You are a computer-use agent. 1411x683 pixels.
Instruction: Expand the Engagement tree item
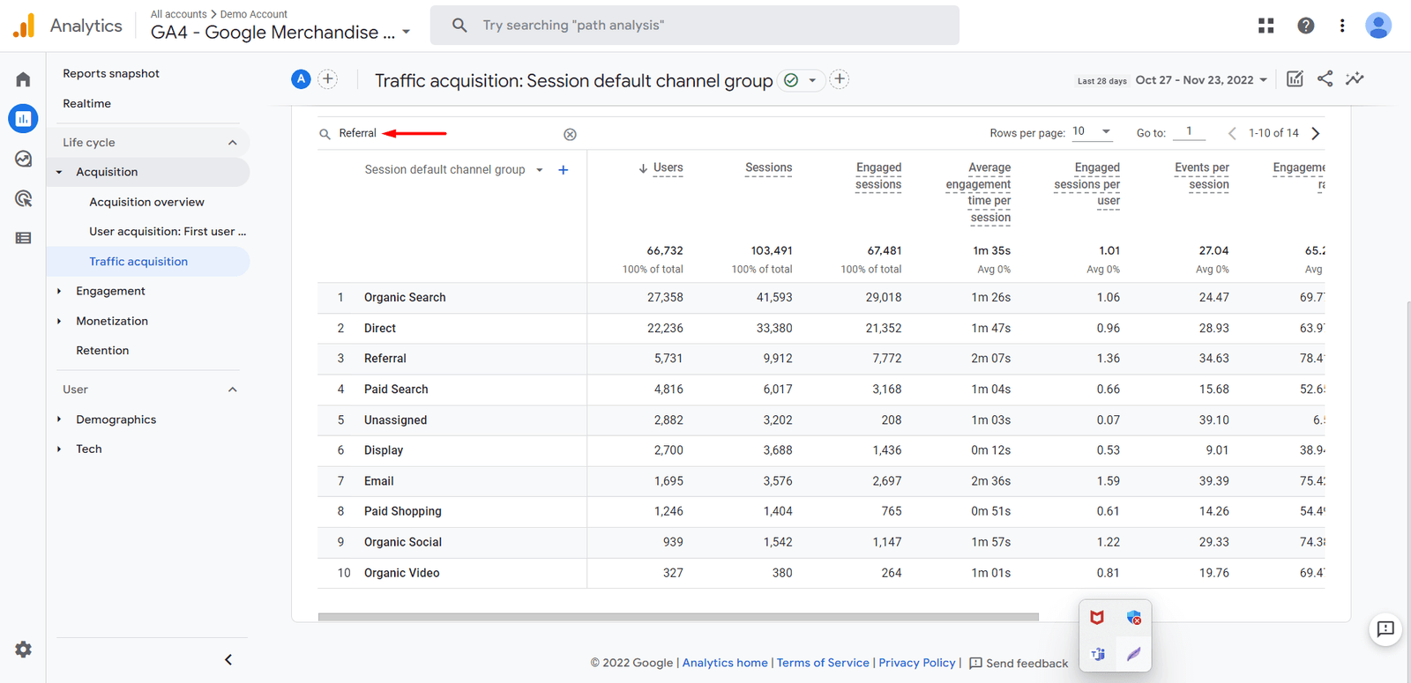tap(59, 291)
